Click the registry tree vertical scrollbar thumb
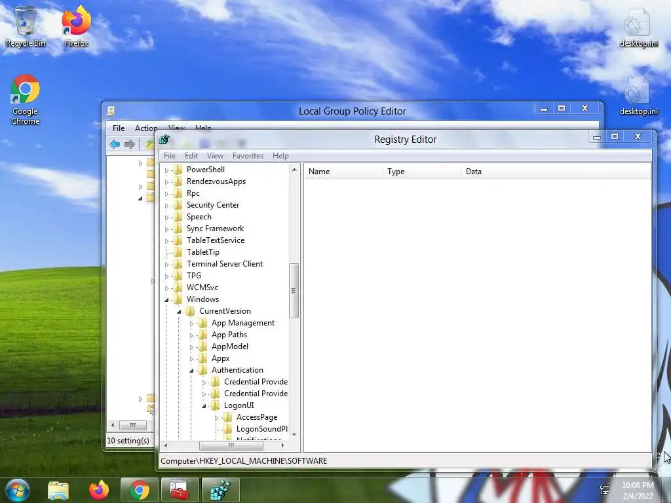The width and height of the screenshot is (671, 503). click(294, 291)
